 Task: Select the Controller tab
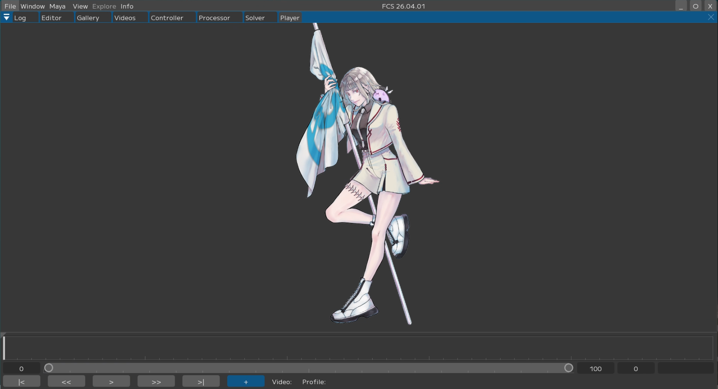(x=167, y=18)
